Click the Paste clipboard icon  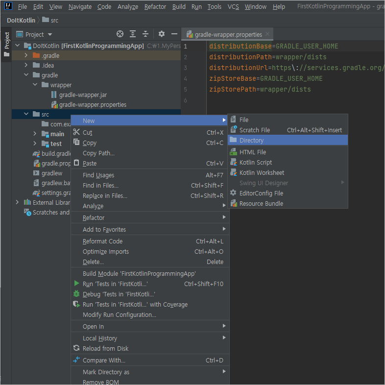[x=76, y=163]
